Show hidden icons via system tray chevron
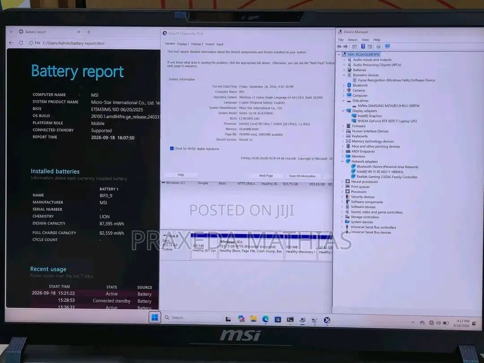484x363 pixels. click(x=413, y=322)
